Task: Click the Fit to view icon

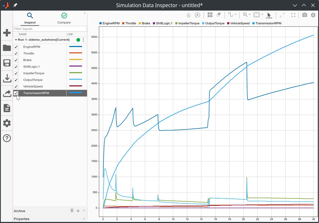Action: [x=257, y=15]
